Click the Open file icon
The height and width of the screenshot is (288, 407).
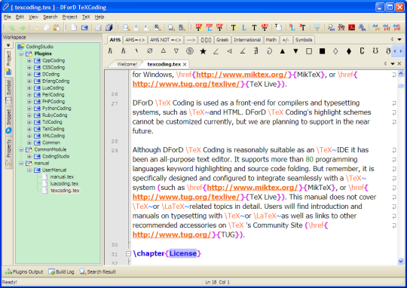click(x=84, y=27)
